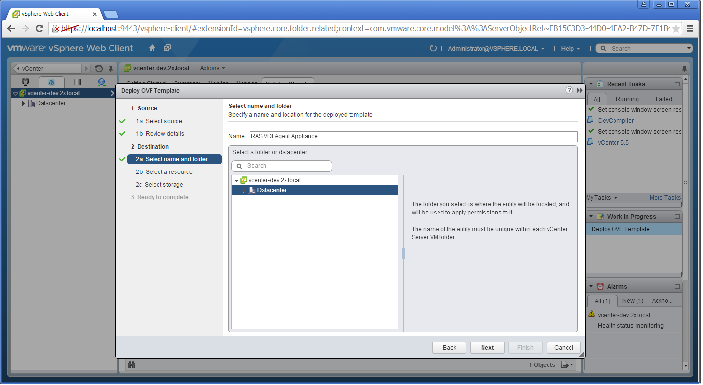The height and width of the screenshot is (385, 703).
Task: Click the vCenter inventory icon beside home
Action: coord(167,48)
